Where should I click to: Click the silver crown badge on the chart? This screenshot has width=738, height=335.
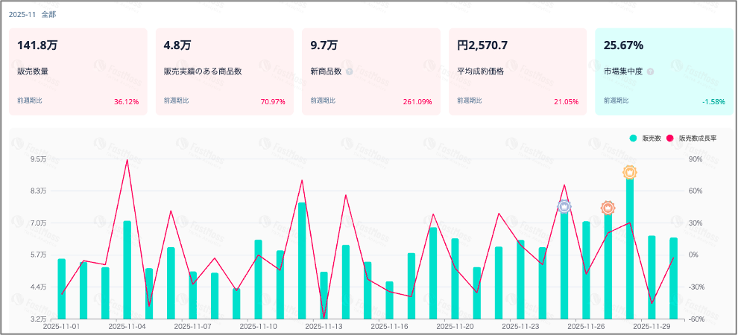564,207
